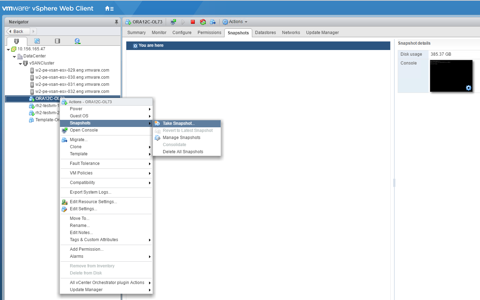Collapse the 10.156.165.47 vCenter node

pyautogui.click(x=9, y=49)
